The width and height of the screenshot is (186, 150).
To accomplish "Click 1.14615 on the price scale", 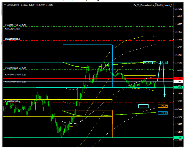I will [178, 16].
